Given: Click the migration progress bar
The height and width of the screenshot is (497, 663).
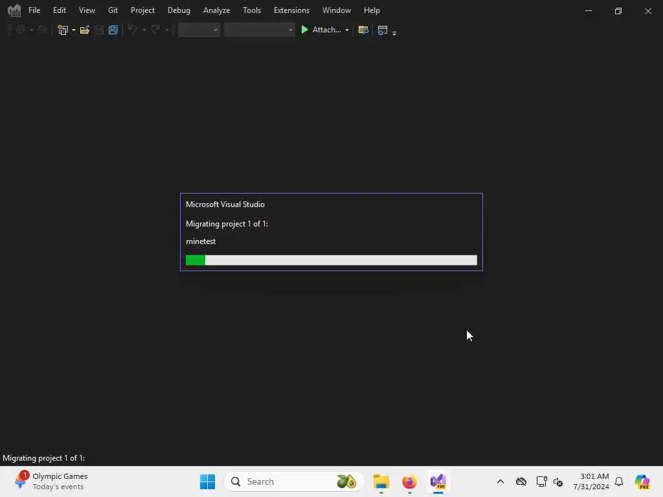Looking at the screenshot, I should [331, 260].
